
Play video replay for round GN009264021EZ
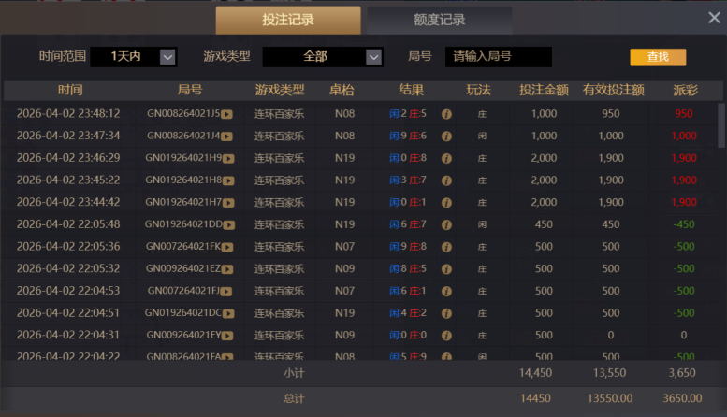227,269
